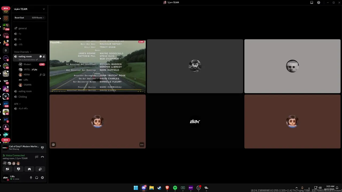Open Discord inbox in title bar
342x192 pixels.
coord(312,2)
